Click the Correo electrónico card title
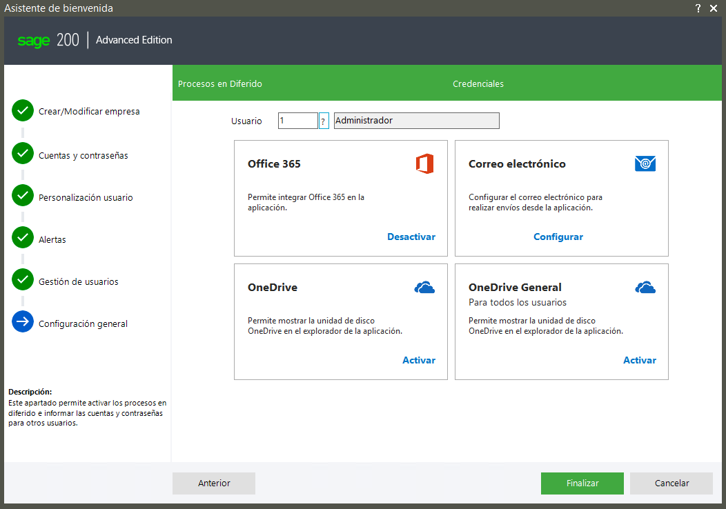The width and height of the screenshot is (726, 509). click(x=517, y=164)
